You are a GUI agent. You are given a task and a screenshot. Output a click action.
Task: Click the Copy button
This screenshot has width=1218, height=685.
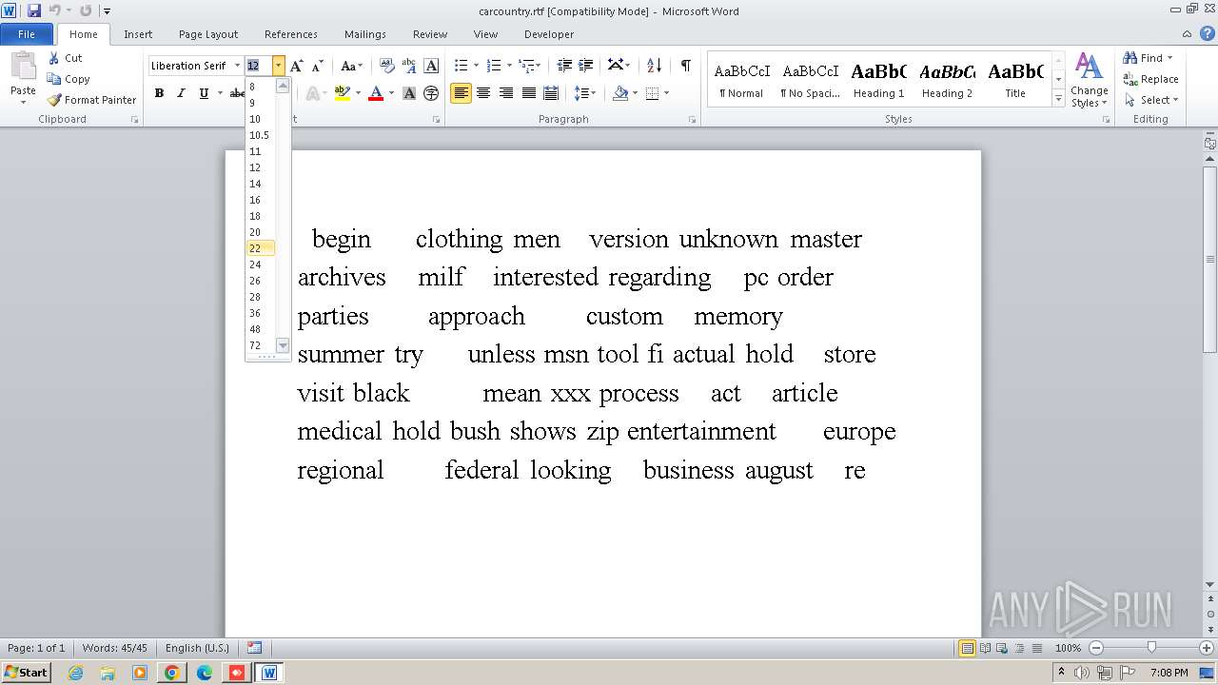click(x=69, y=79)
